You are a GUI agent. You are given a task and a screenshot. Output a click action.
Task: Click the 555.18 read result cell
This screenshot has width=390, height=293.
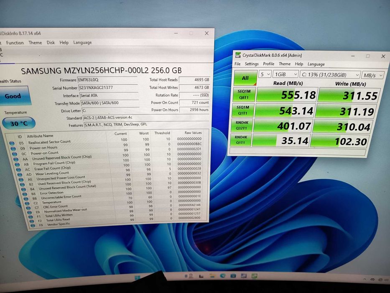click(287, 95)
